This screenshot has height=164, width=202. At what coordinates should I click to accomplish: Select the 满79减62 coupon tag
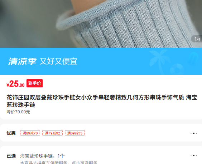tap(52, 133)
